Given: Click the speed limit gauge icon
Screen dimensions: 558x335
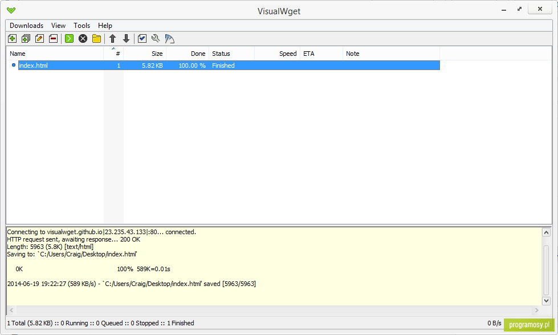Looking at the screenshot, I should pos(169,38).
